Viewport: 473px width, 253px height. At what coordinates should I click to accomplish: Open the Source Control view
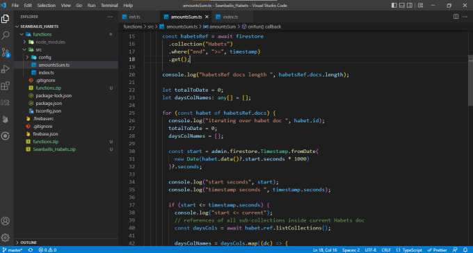pyautogui.click(x=5, y=52)
